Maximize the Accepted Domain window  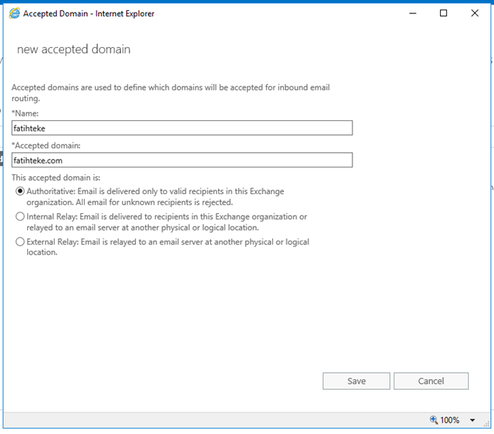click(443, 13)
